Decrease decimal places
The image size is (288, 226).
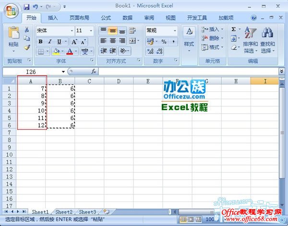(x=159, y=51)
